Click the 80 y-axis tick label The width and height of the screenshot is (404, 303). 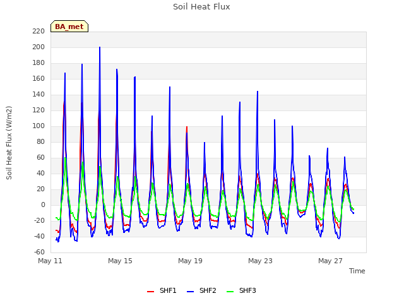tap(40, 141)
